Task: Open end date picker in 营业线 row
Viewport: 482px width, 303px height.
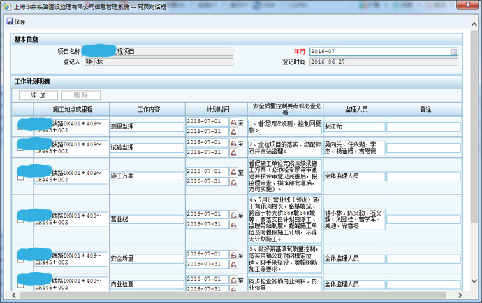Action: pyautogui.click(x=234, y=225)
